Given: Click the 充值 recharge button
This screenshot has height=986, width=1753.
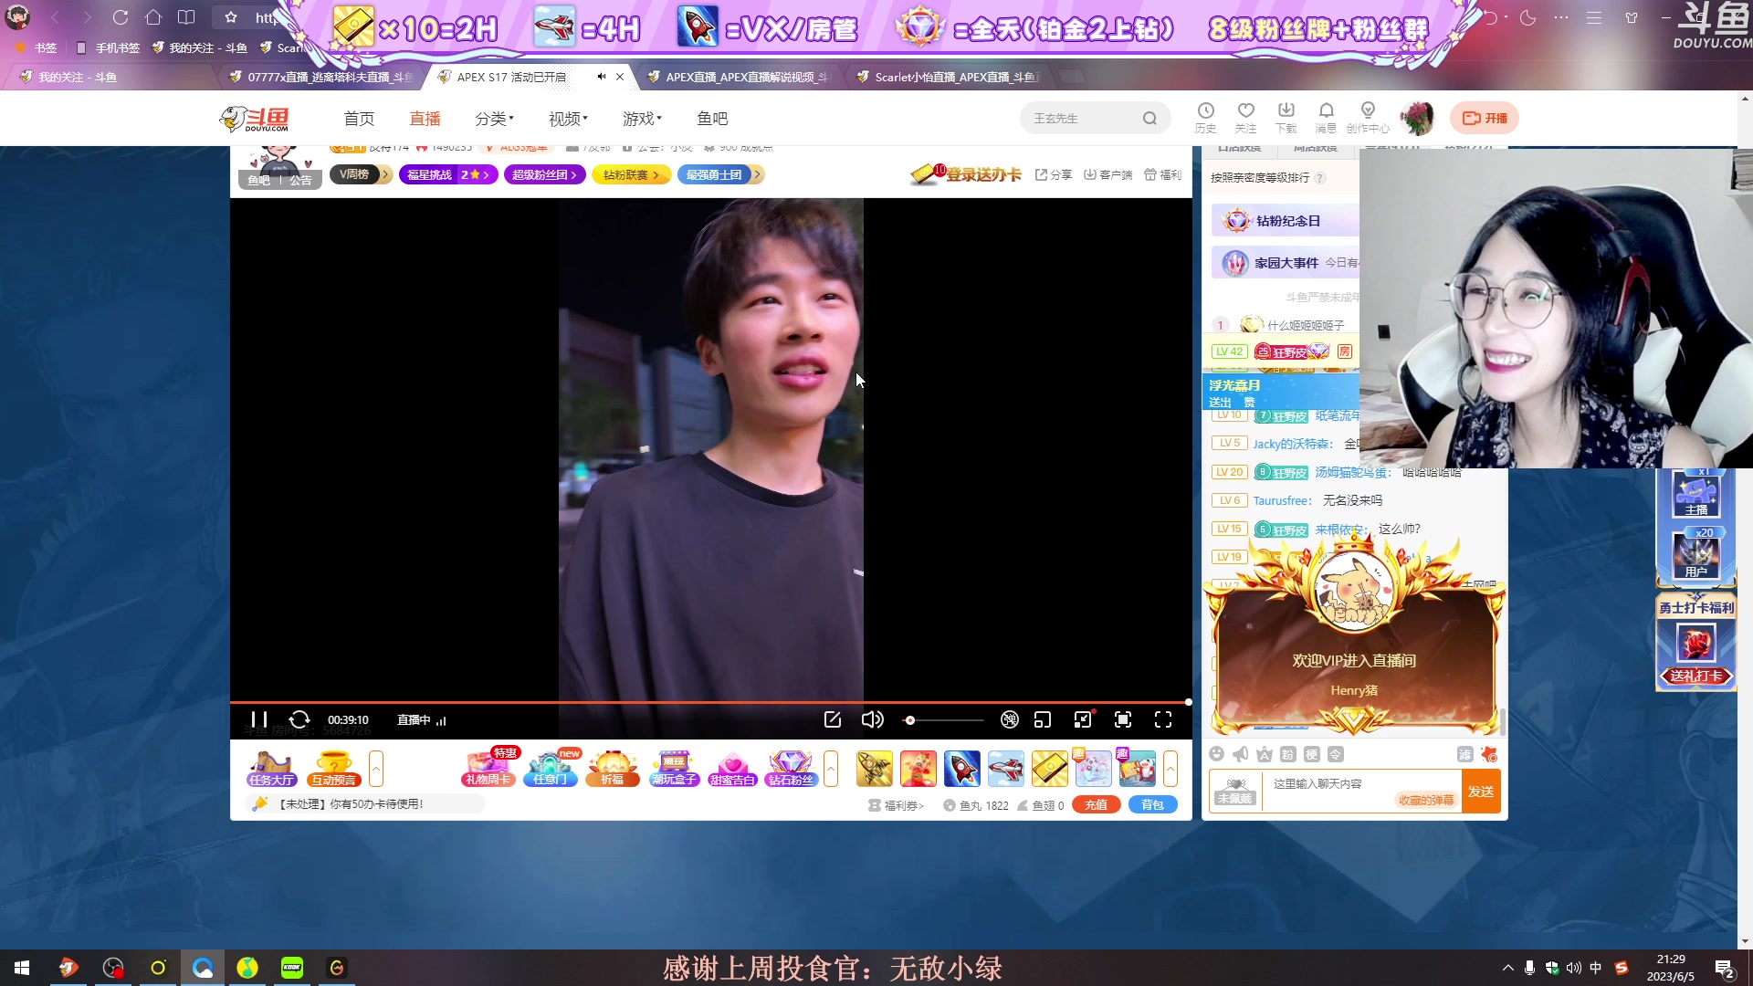Looking at the screenshot, I should click(x=1097, y=805).
